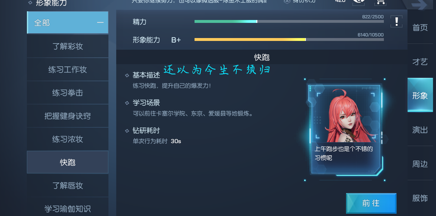
Task: Click the exclamation mark info icon
Action: click(396, 22)
